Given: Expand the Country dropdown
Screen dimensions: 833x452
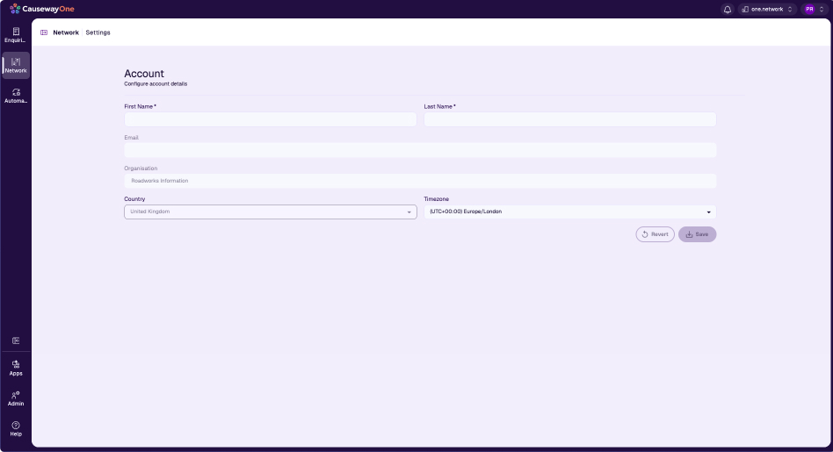Looking at the screenshot, I should click(x=270, y=212).
